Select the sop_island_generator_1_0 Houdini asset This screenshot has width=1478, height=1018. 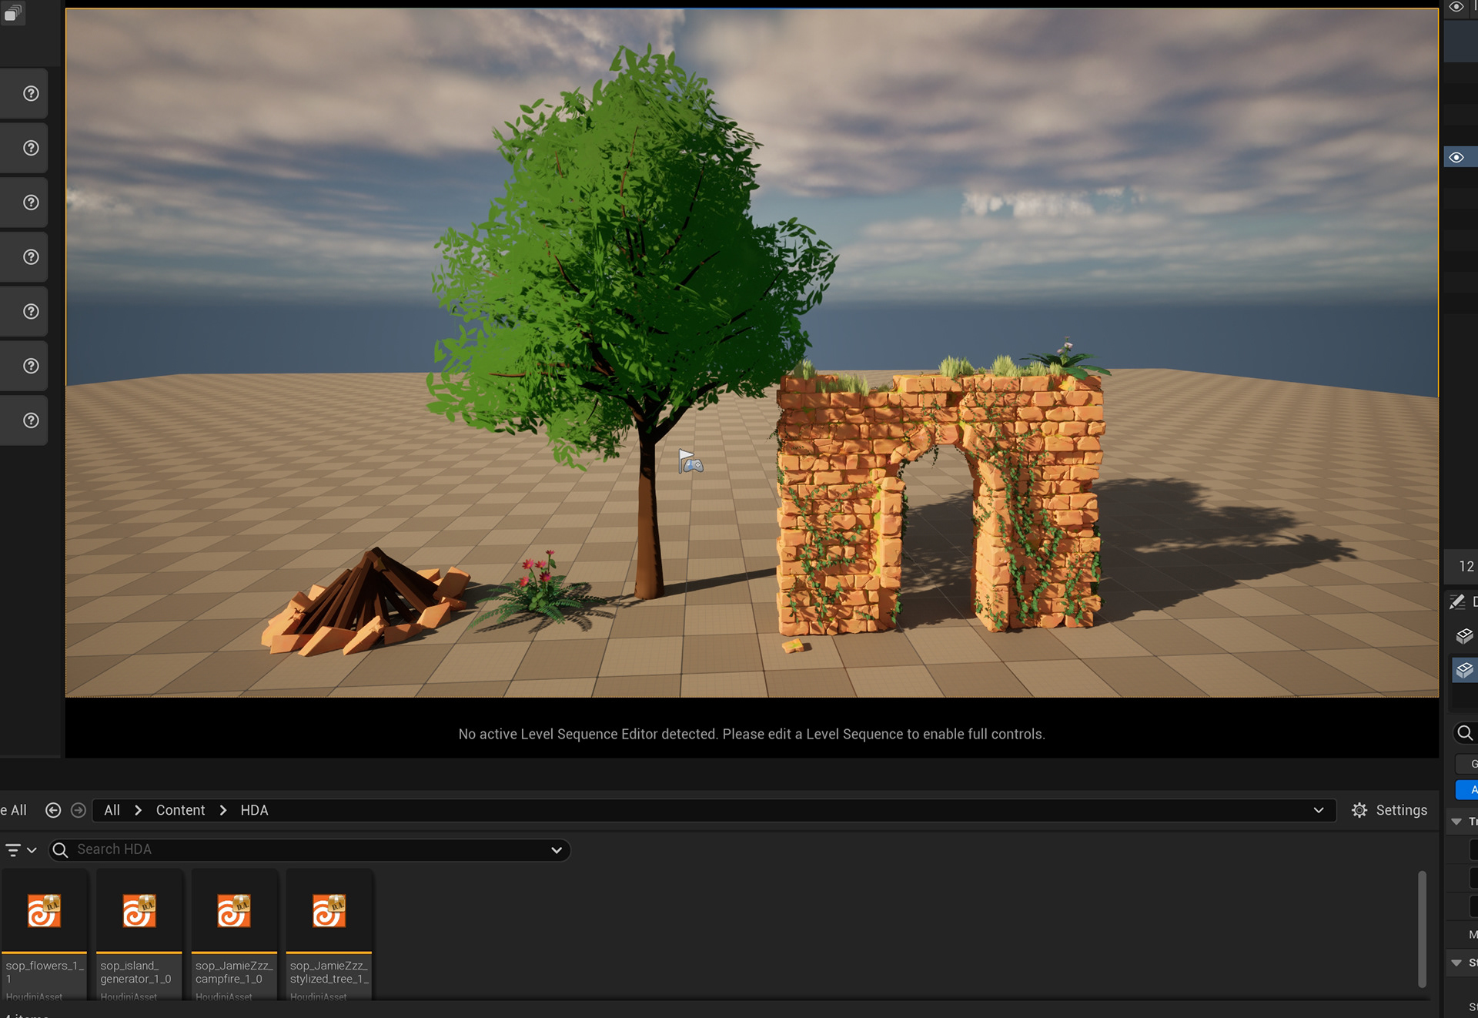(139, 935)
